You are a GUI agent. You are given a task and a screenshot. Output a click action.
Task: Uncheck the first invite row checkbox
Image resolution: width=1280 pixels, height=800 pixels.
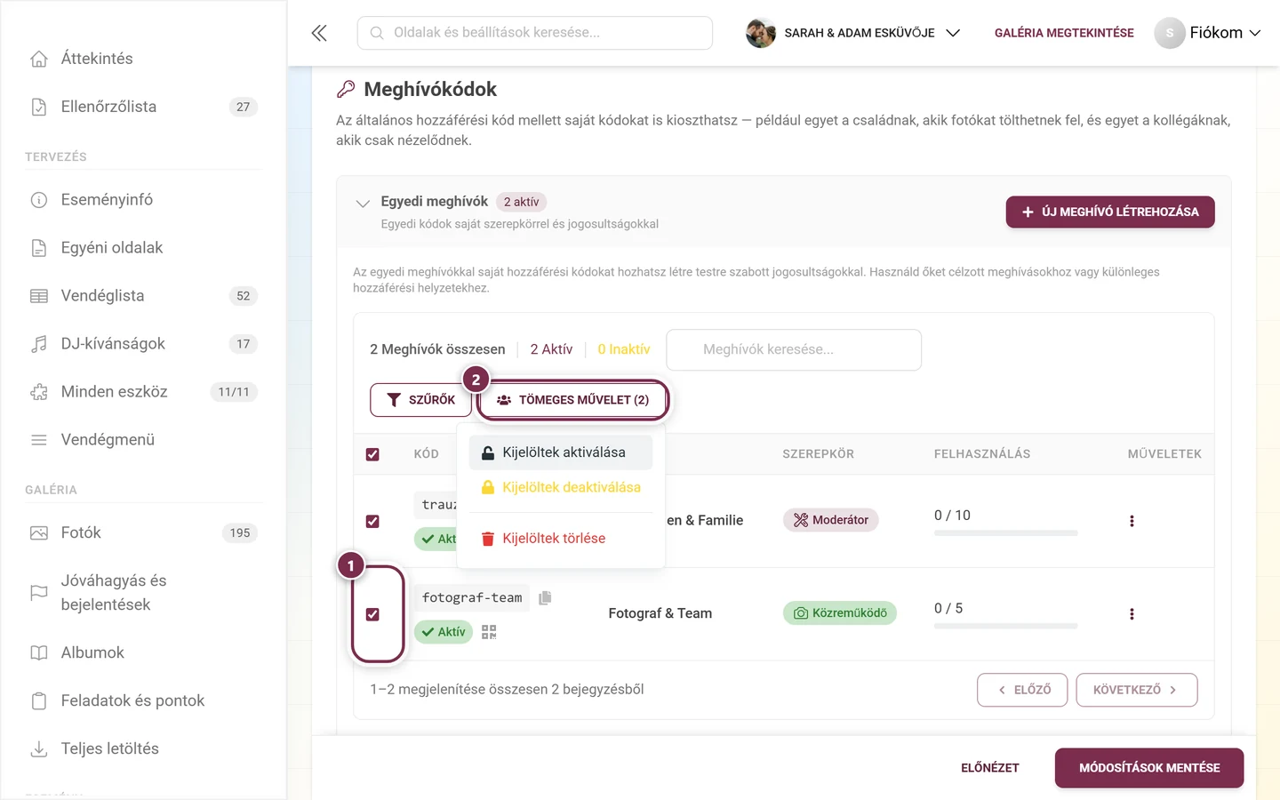[372, 522]
